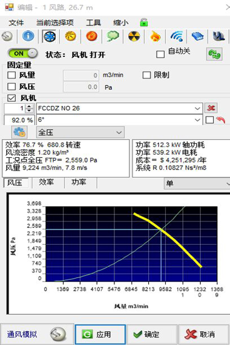Open the 工具 menu

94,22
